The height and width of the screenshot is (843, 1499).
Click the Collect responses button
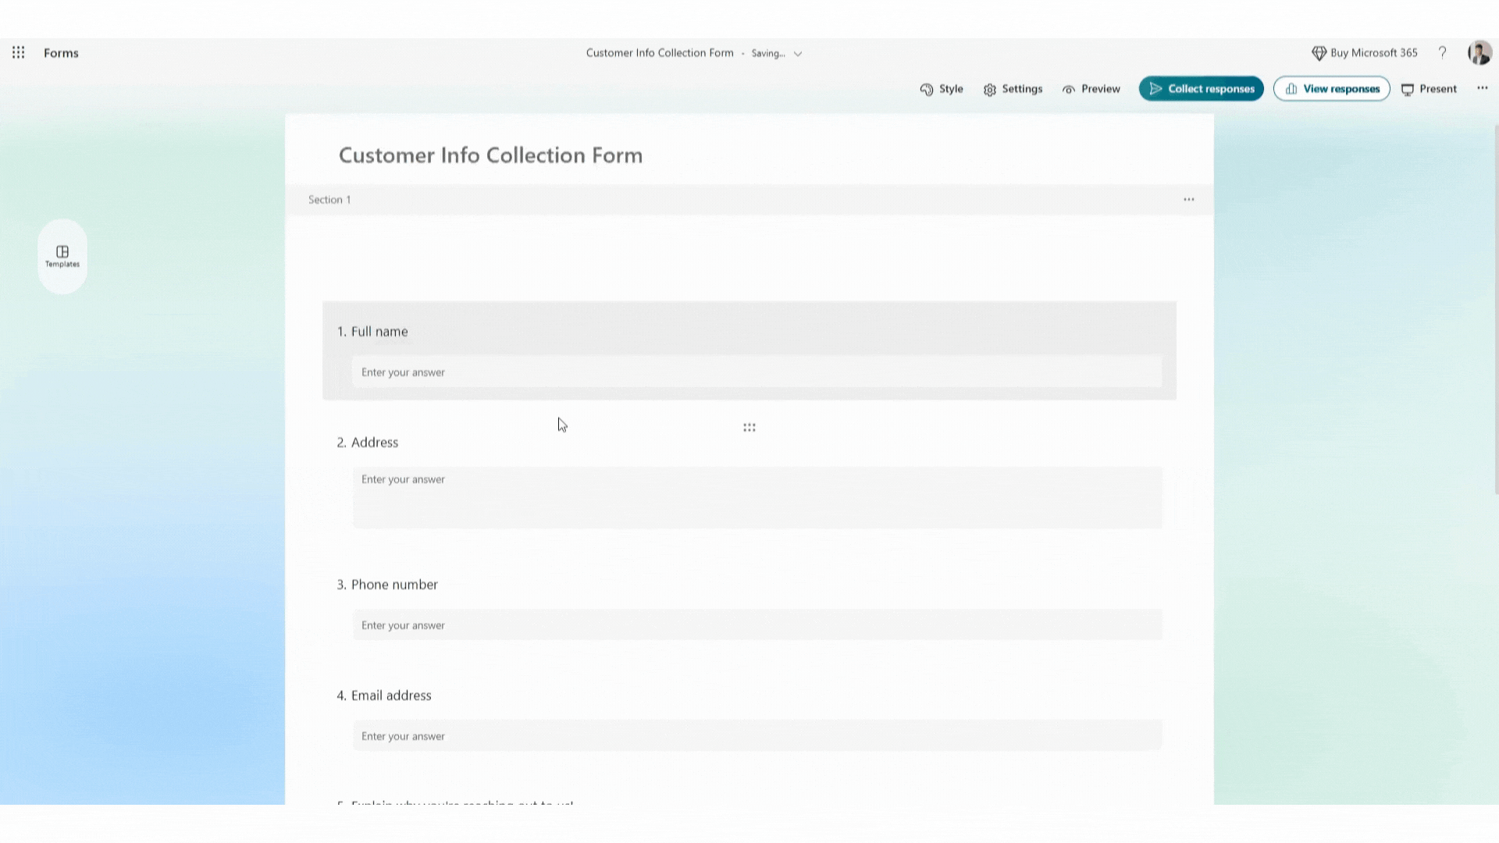click(1201, 89)
